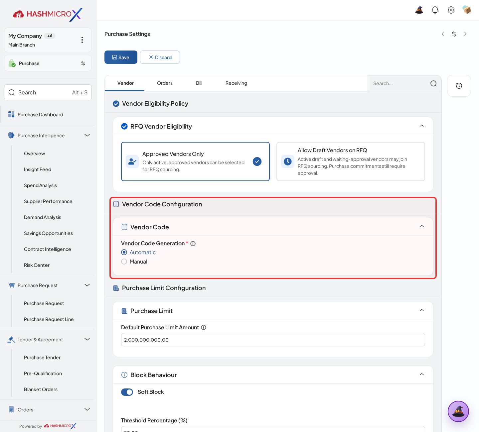Image resolution: width=479 pixels, height=432 pixels.
Task: Click the wizard hat icon in the top bar
Action: pos(419,10)
